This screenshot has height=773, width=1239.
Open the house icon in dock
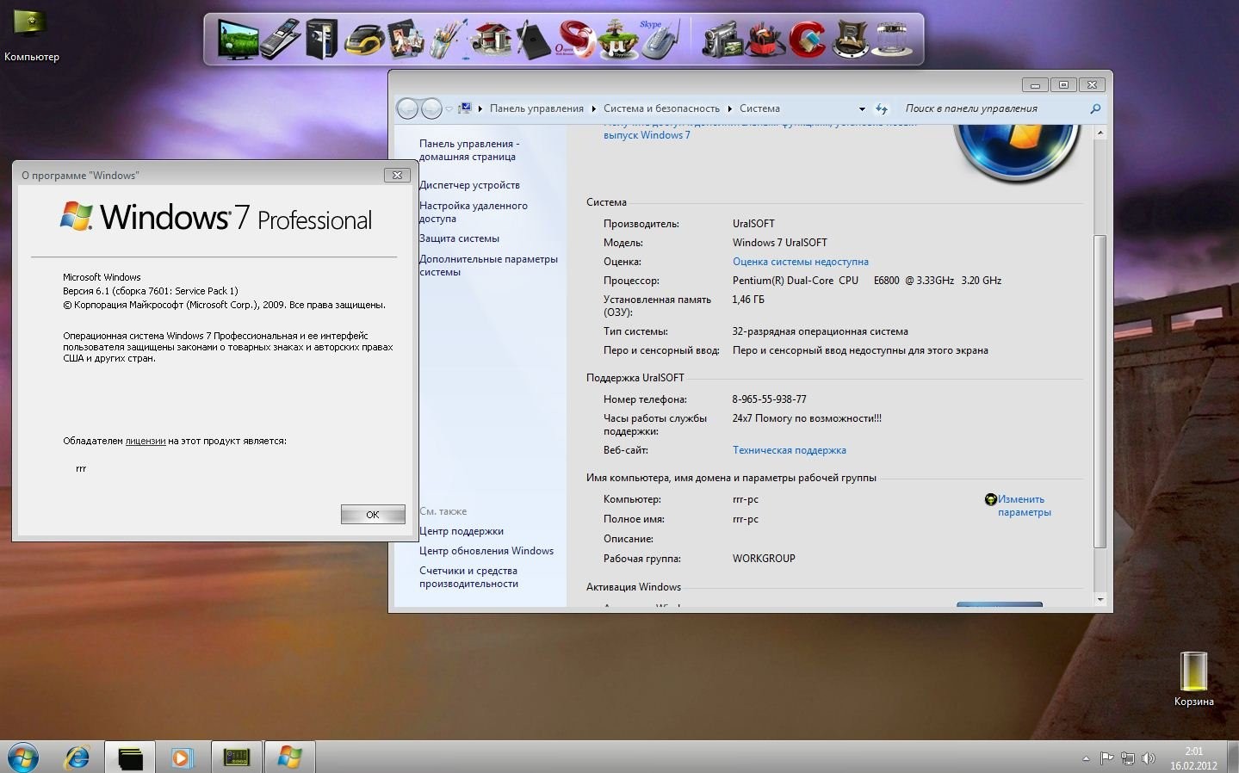pos(491,40)
